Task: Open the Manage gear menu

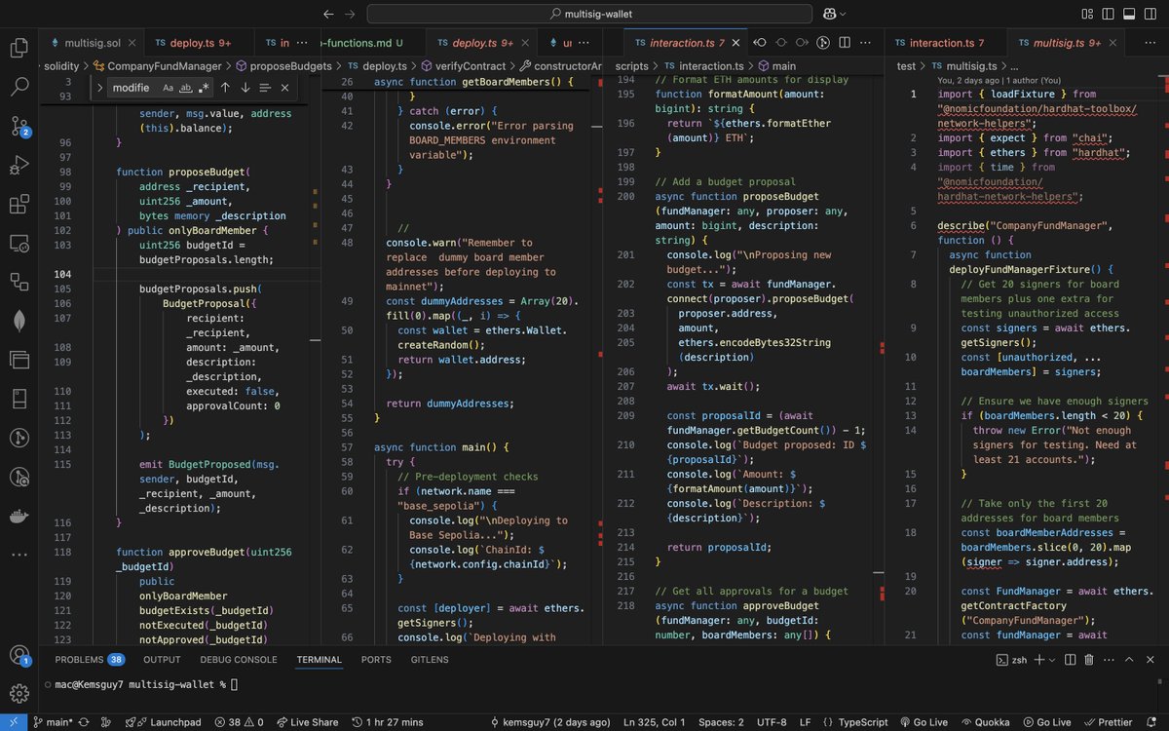Action: (19, 694)
